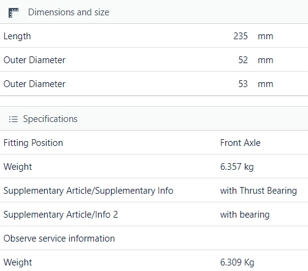Screen dimensions: 308x271
Task: Select the Length row label
Action: (x=17, y=36)
